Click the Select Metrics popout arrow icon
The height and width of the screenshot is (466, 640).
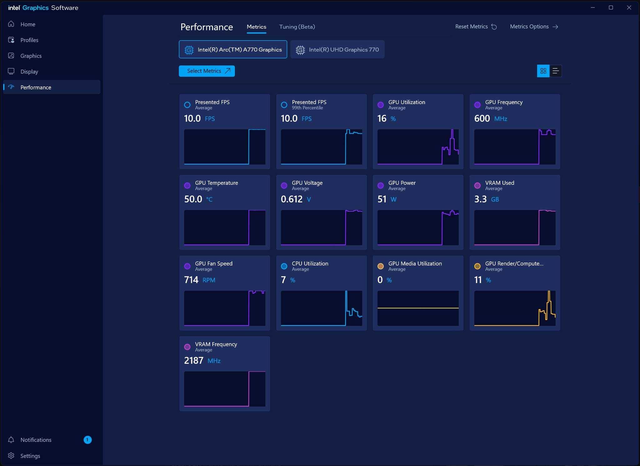click(x=228, y=71)
